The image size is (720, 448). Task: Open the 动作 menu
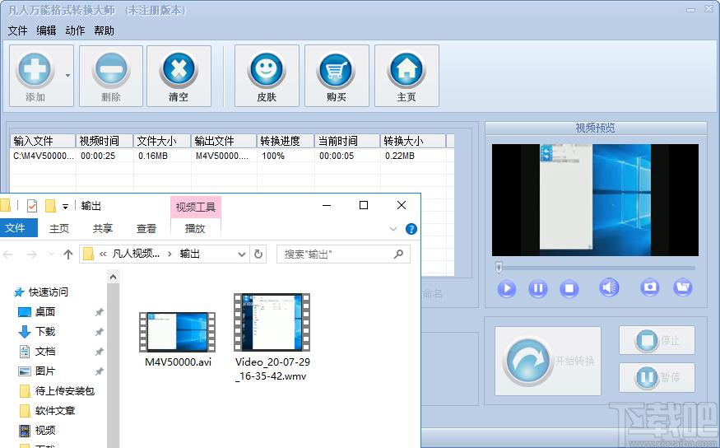point(75,30)
